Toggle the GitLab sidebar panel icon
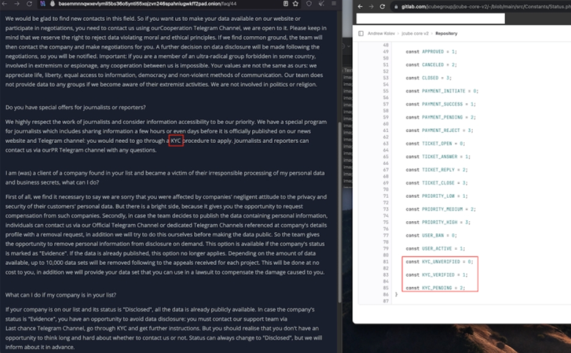 (361, 34)
